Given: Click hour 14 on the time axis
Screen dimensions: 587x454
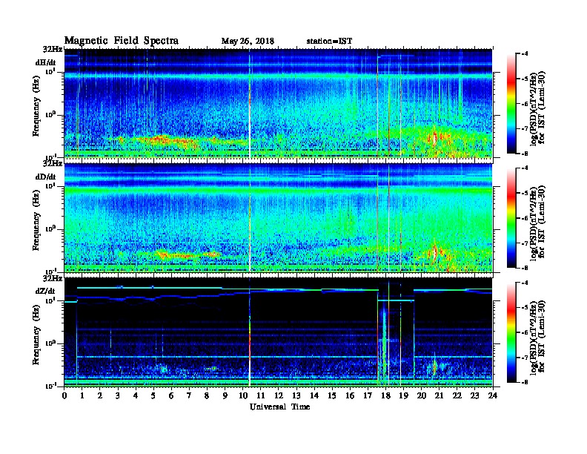Looking at the screenshot, I should point(314,395).
